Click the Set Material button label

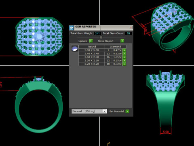117,111
